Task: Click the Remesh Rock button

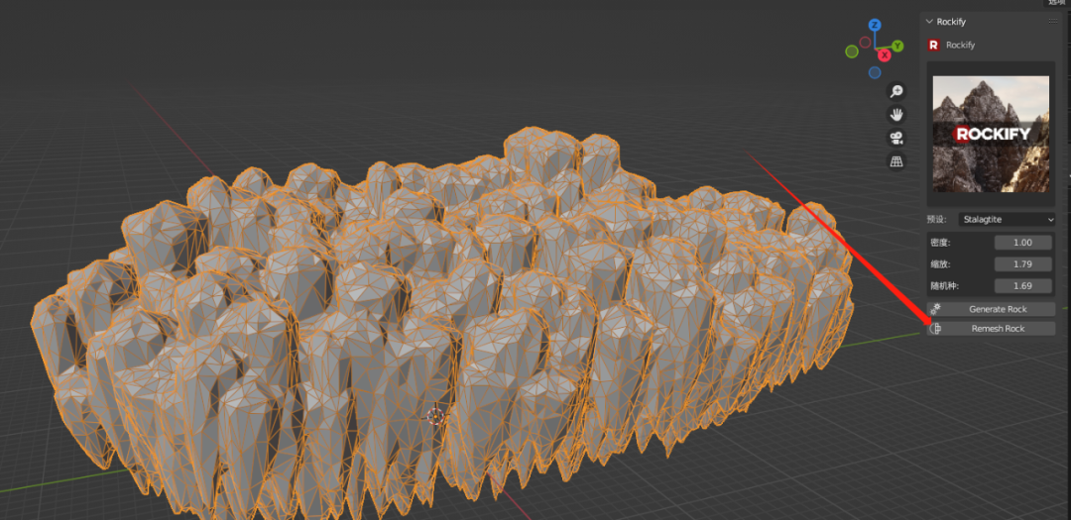Action: coord(991,329)
